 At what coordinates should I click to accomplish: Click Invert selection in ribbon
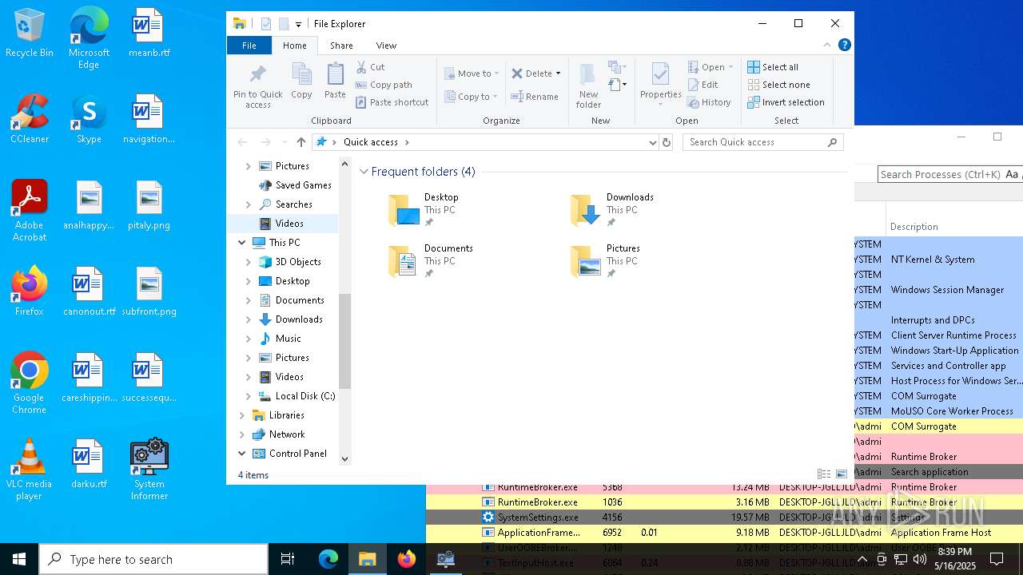click(786, 102)
